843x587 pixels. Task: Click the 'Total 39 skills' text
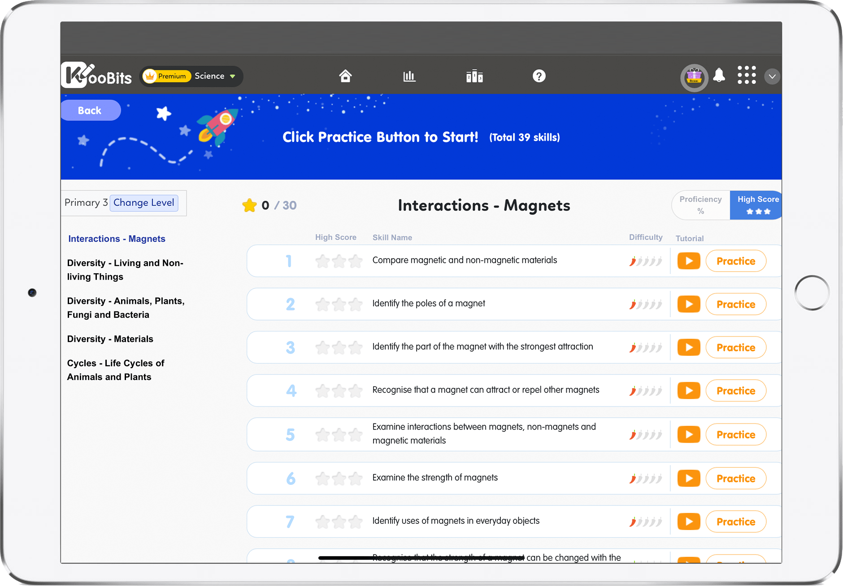(525, 138)
